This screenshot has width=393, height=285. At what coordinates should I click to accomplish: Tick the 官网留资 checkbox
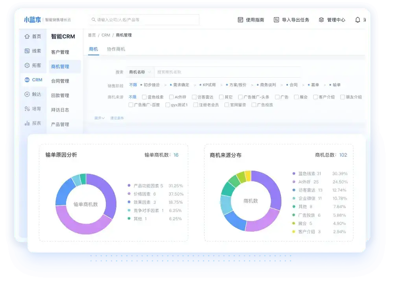click(227, 105)
